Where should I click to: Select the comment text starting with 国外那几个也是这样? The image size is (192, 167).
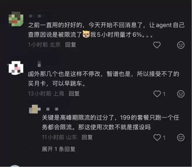tap(104, 79)
